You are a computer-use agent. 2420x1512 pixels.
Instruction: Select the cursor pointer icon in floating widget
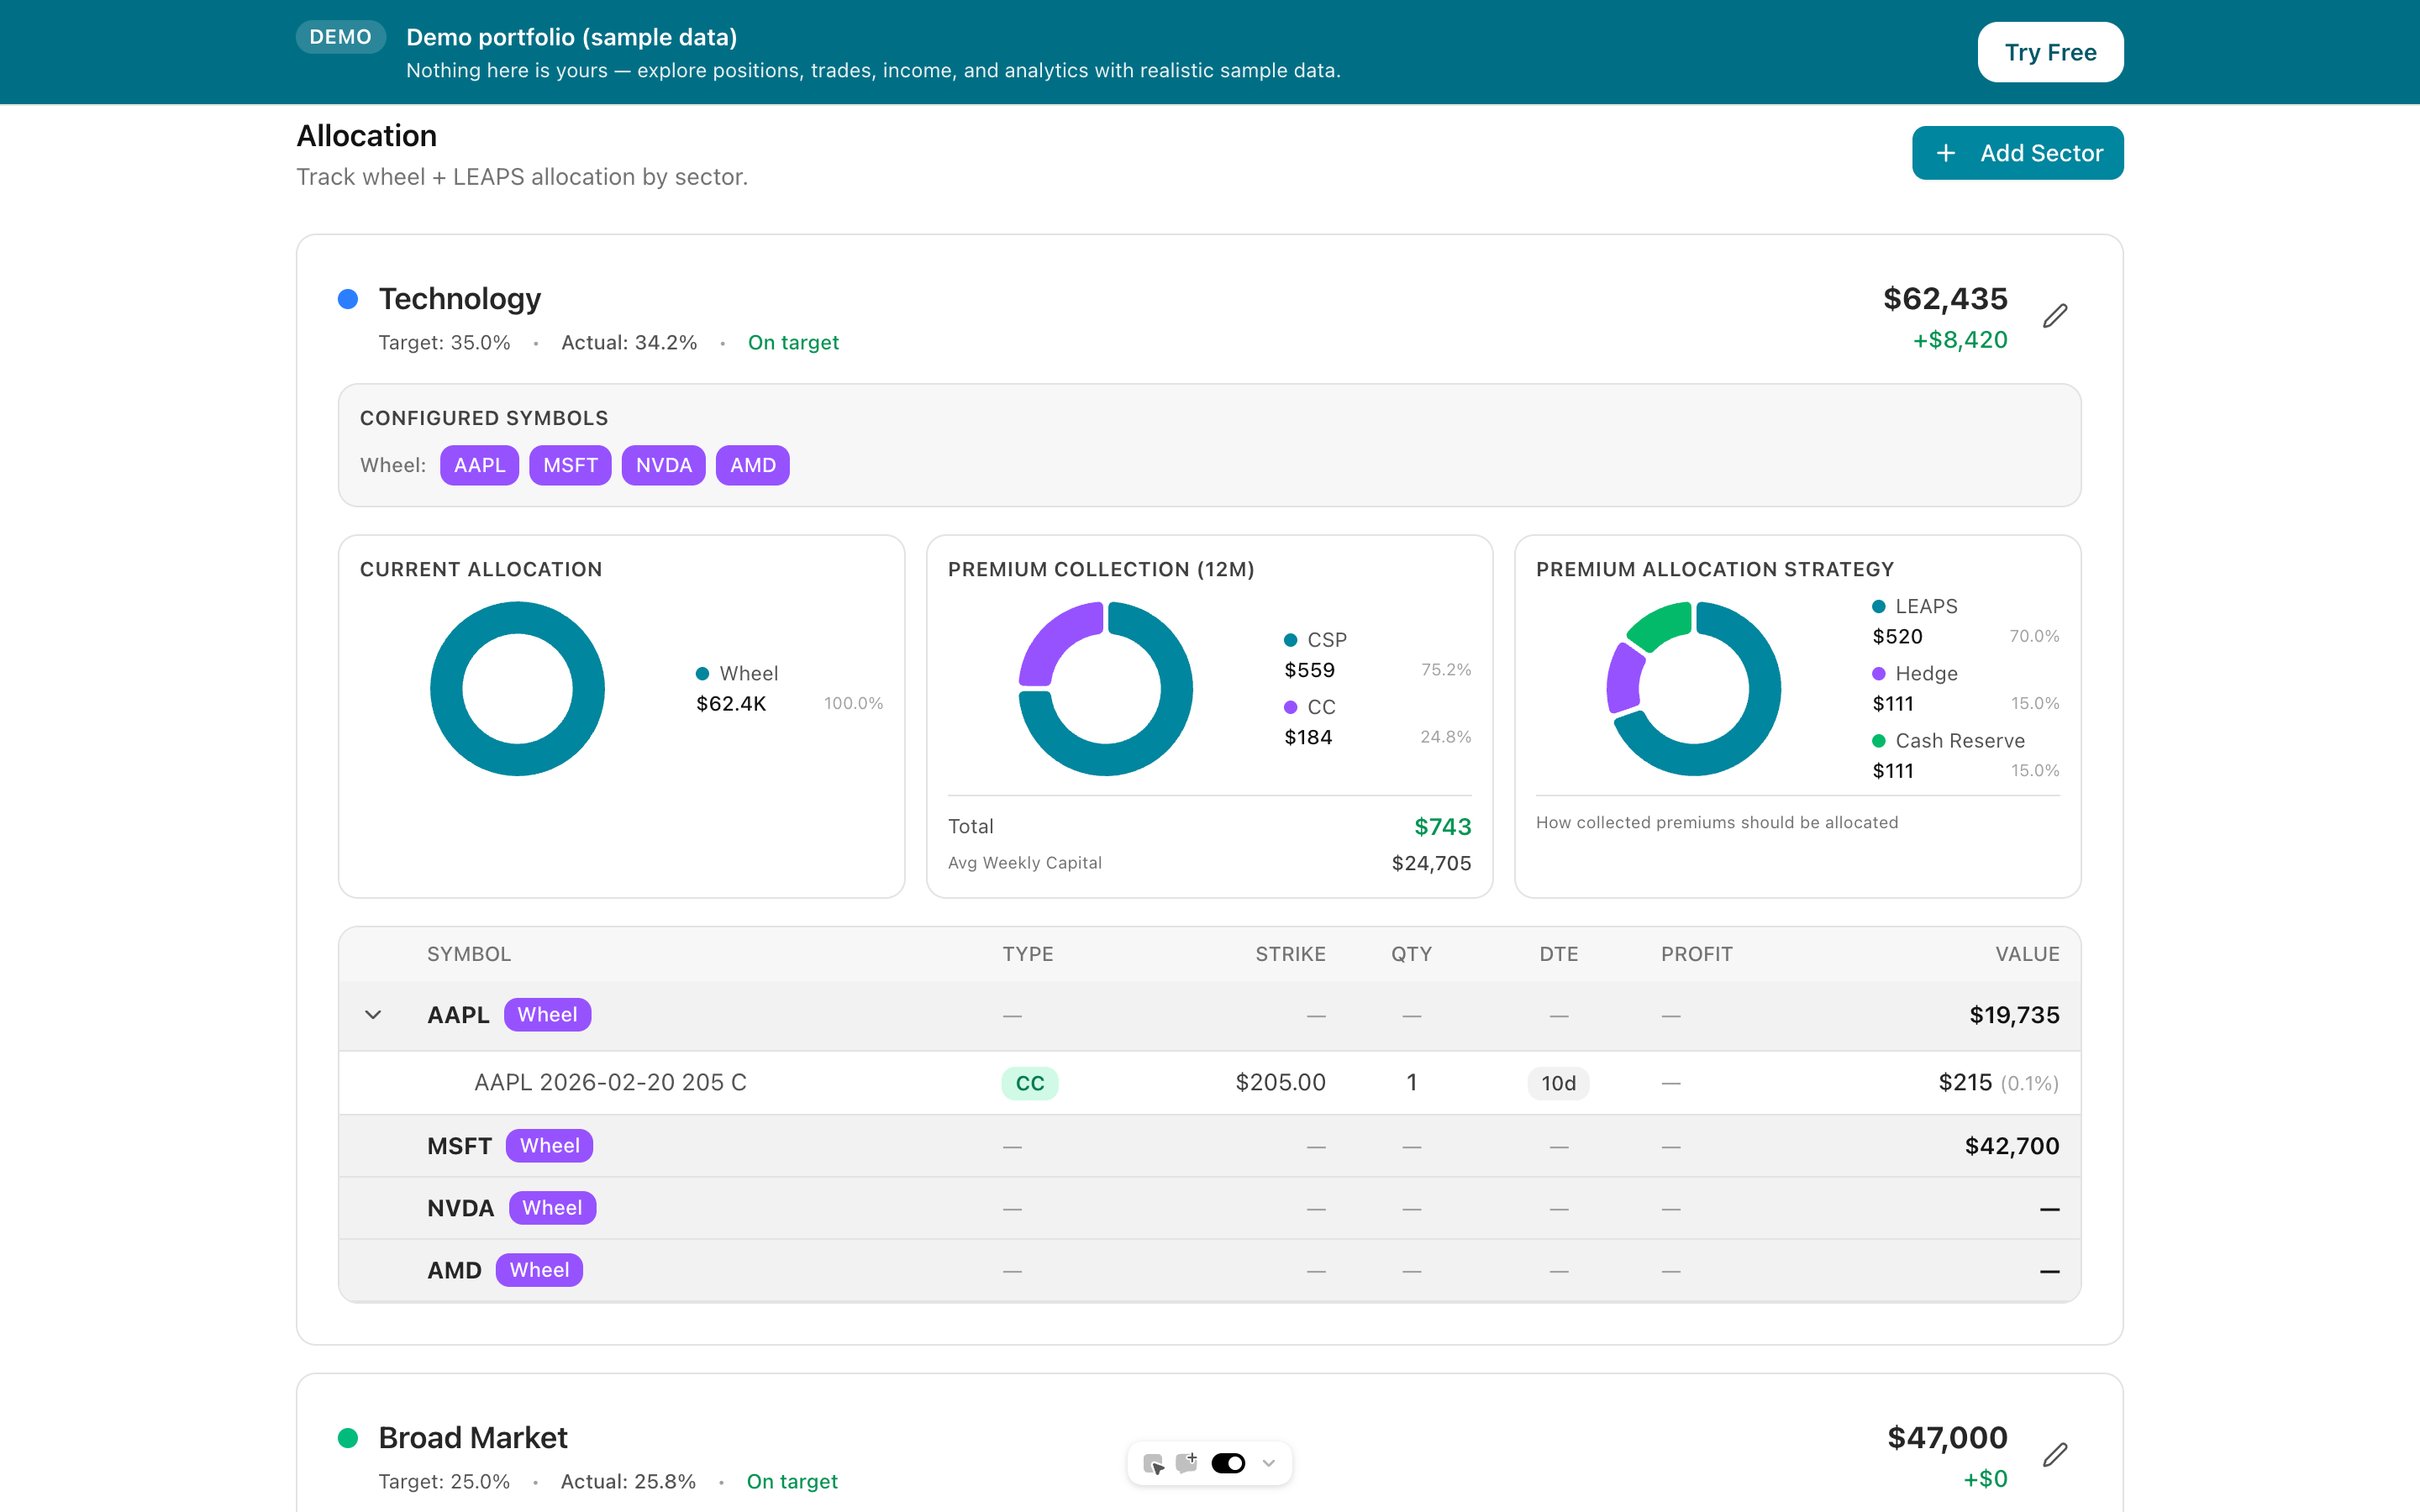1154,1462
